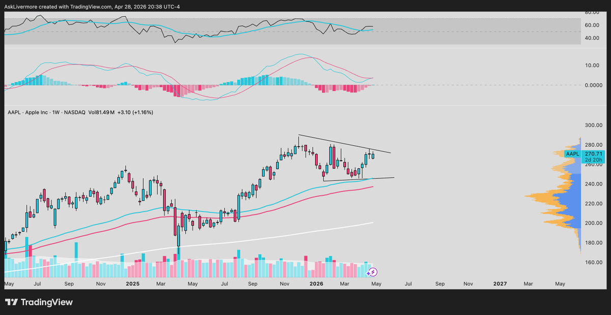Click the 200.00 price axis label
The width and height of the screenshot is (611, 315).
coord(593,224)
